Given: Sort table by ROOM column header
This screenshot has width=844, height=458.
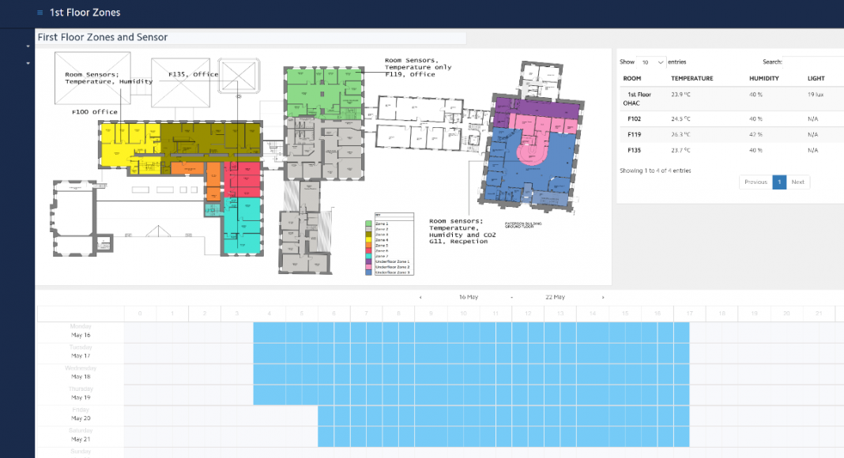Looking at the screenshot, I should click(632, 79).
